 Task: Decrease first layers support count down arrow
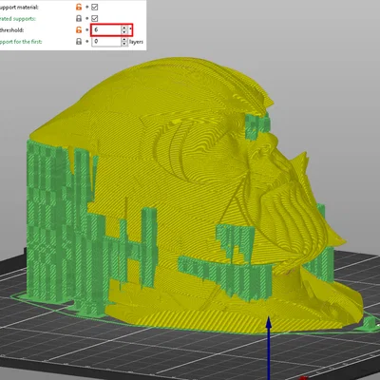[x=124, y=44]
